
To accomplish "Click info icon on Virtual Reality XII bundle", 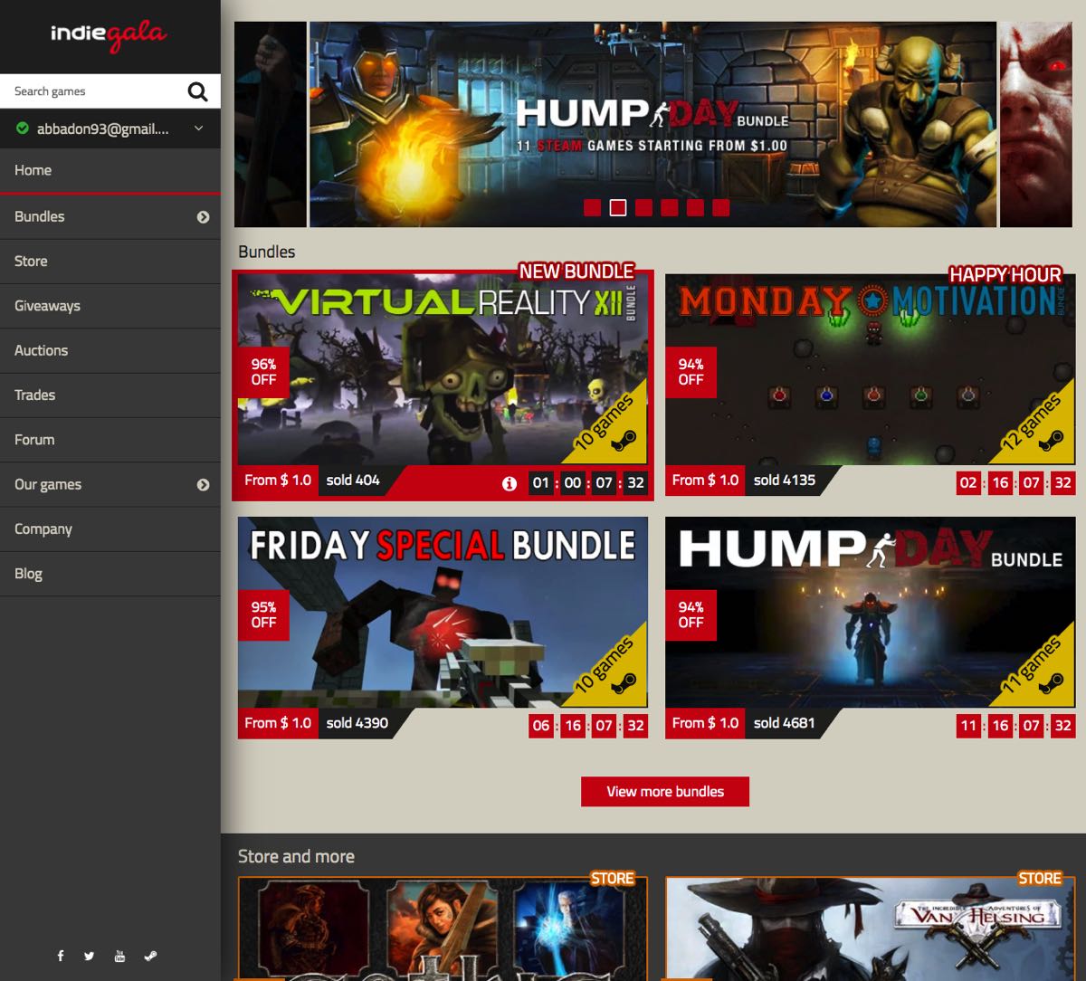I will tap(510, 483).
